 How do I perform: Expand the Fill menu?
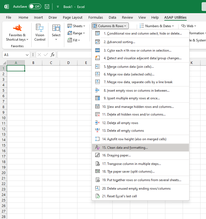coord(74,40)
